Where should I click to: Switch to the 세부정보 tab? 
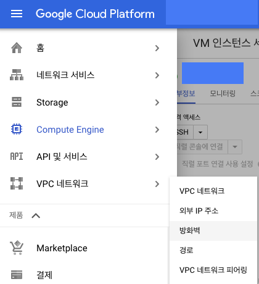pos(186,94)
